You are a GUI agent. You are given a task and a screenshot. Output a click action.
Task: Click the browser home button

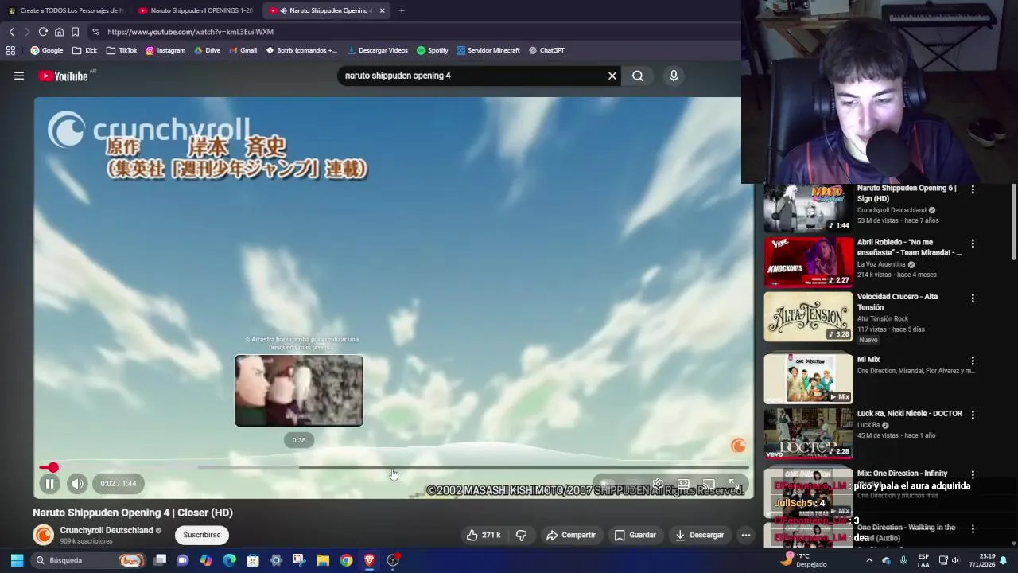pos(59,32)
